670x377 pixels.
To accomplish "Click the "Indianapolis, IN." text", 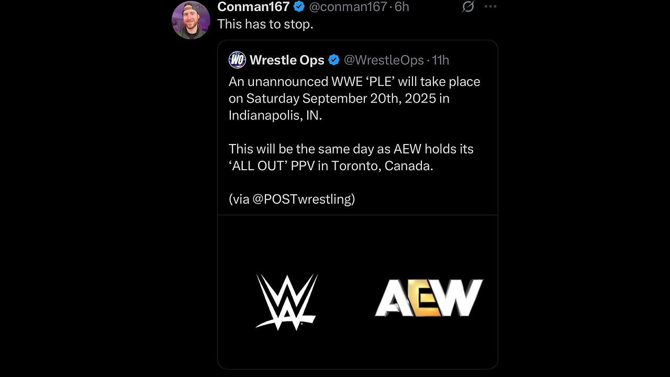I will tap(275, 115).
